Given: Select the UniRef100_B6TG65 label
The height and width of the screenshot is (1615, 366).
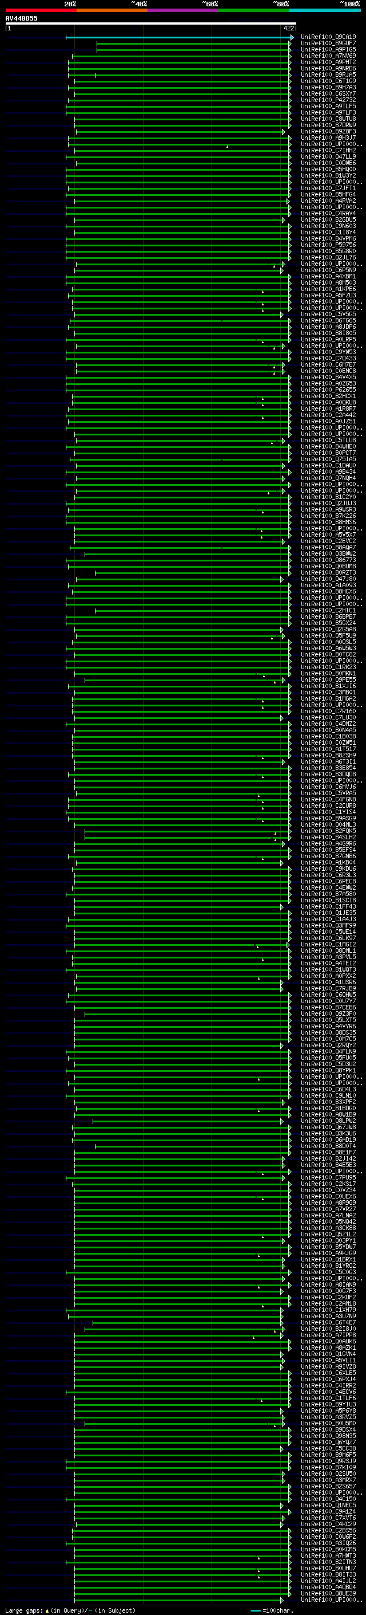Looking at the screenshot, I should (328, 320).
